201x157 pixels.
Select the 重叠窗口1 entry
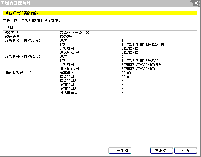point(68,77)
